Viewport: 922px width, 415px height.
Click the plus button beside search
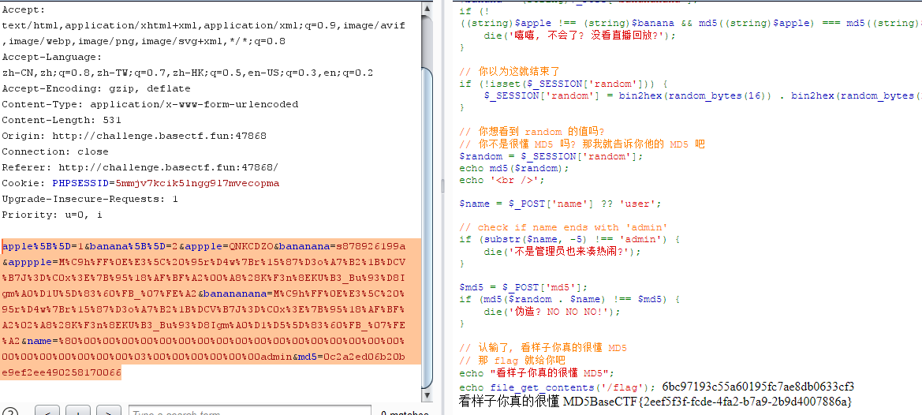[x=78, y=411]
